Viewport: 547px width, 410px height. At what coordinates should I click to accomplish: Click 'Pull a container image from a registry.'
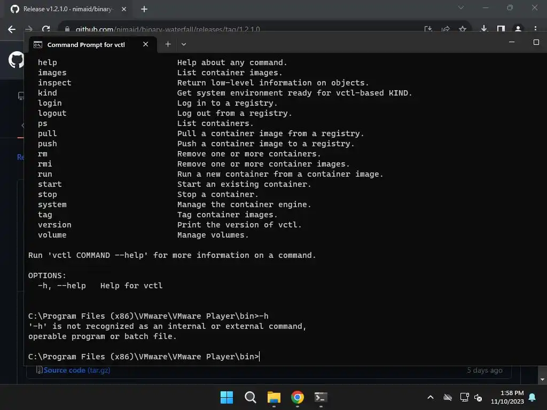click(270, 133)
